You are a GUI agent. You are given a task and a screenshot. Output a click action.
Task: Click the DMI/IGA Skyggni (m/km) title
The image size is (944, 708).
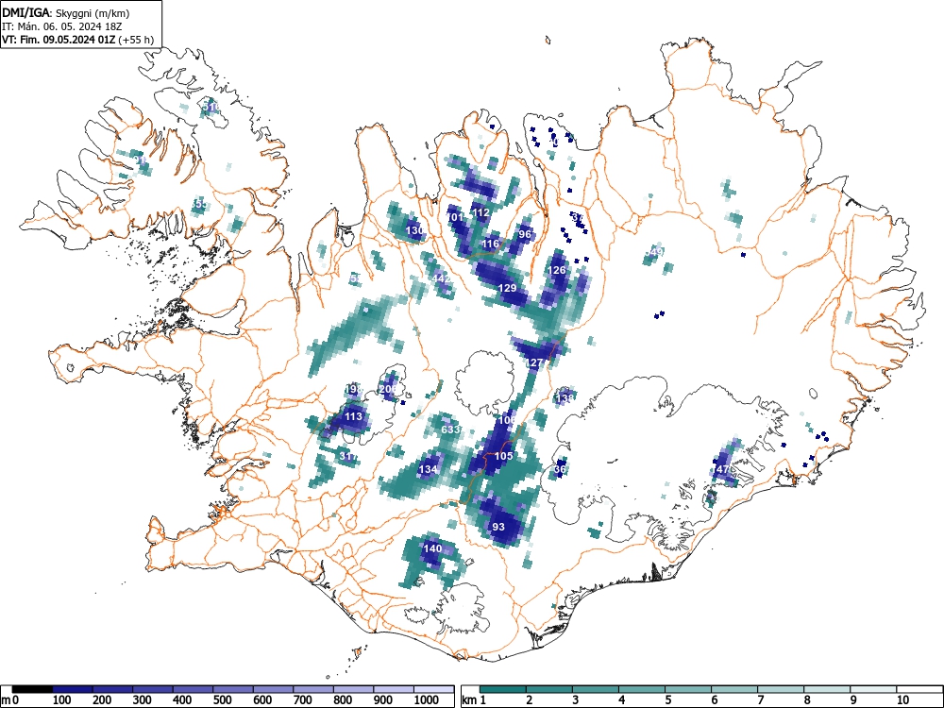click(x=66, y=12)
